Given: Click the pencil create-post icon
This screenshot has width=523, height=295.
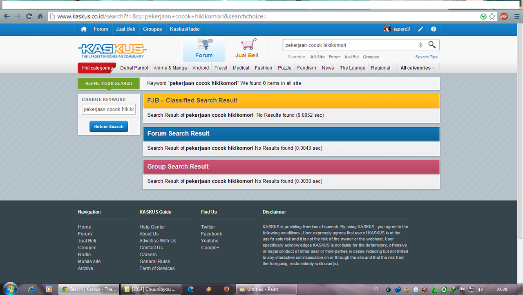Looking at the screenshot, I should [x=420, y=29].
